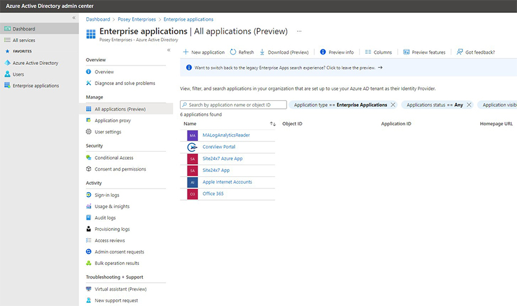Screen dimensions: 517x306
Task: Open the ellipsis more options beside the page title
Action: (x=299, y=31)
